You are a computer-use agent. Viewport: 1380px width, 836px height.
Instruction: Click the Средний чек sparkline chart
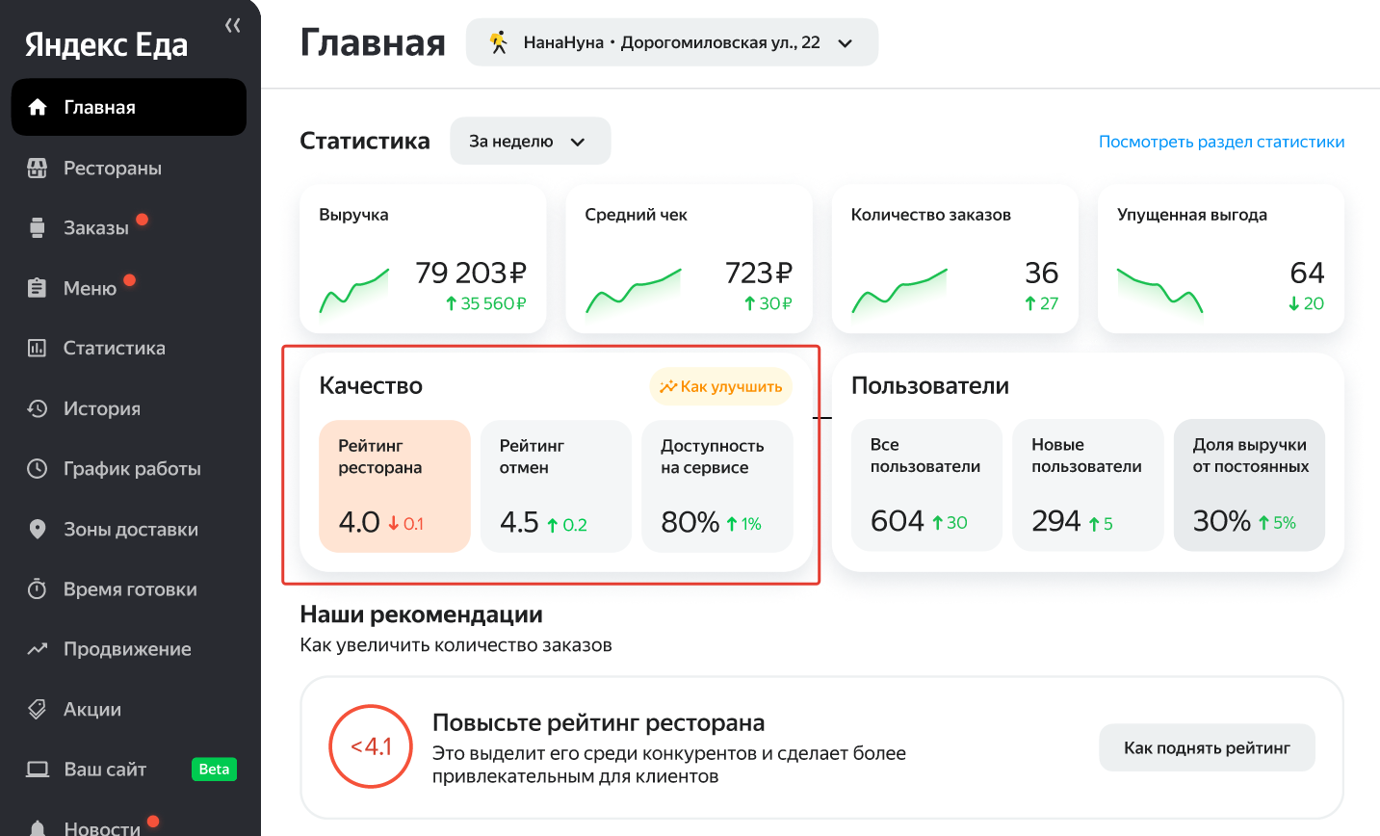click(x=634, y=291)
